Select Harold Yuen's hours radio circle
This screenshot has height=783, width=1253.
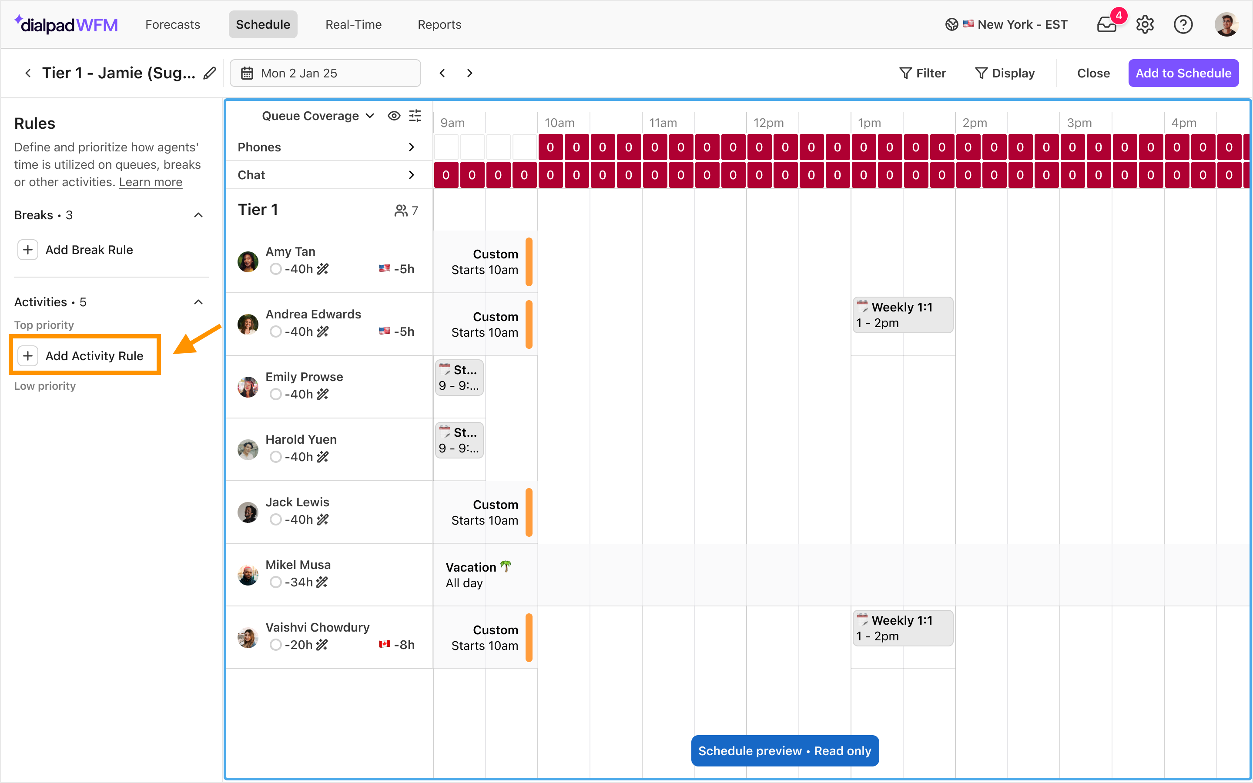275,457
